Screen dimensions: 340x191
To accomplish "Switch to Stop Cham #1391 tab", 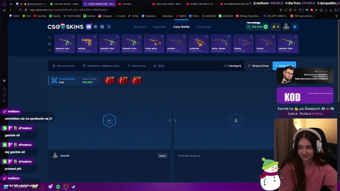I will pos(167,4).
